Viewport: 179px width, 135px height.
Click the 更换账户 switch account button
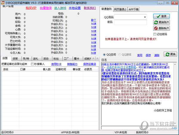click(x=161, y=22)
